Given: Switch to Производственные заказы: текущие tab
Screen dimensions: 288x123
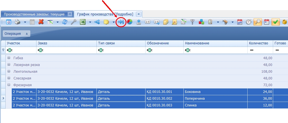Looking at the screenshot, I should pos(34,14).
